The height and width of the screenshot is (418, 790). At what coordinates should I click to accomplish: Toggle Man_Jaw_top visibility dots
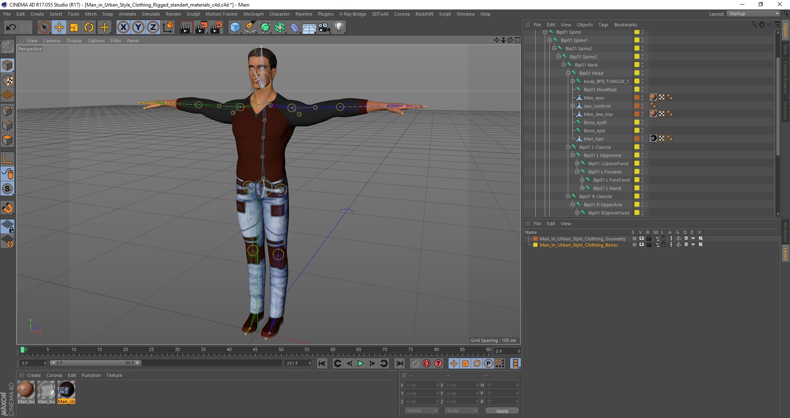[x=642, y=114]
